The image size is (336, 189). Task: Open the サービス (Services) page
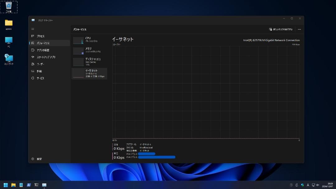pos(40,78)
